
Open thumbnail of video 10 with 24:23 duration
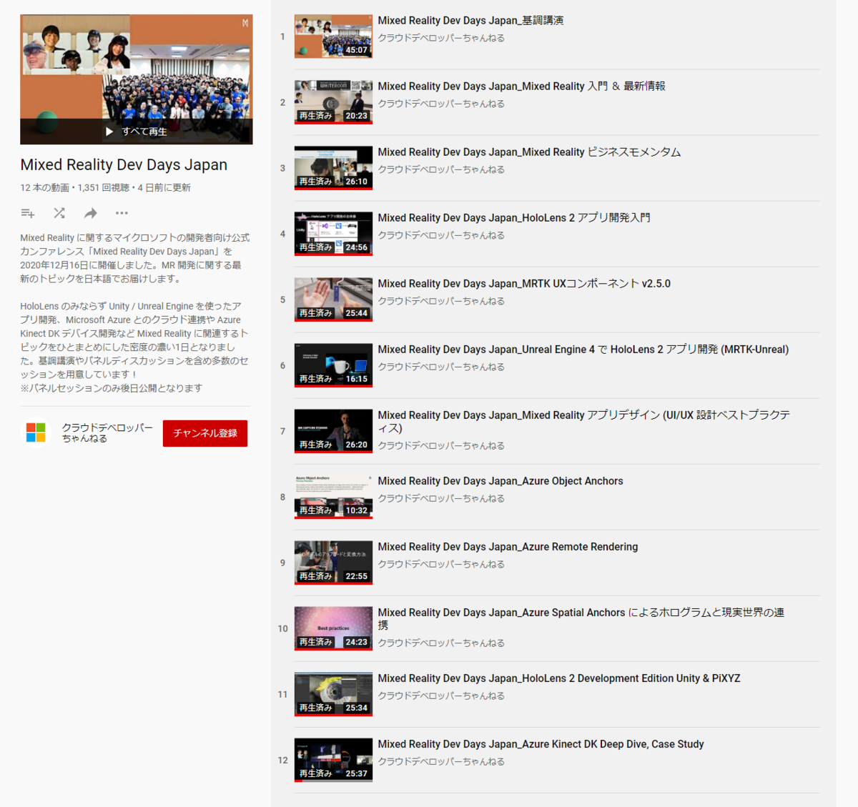(333, 628)
